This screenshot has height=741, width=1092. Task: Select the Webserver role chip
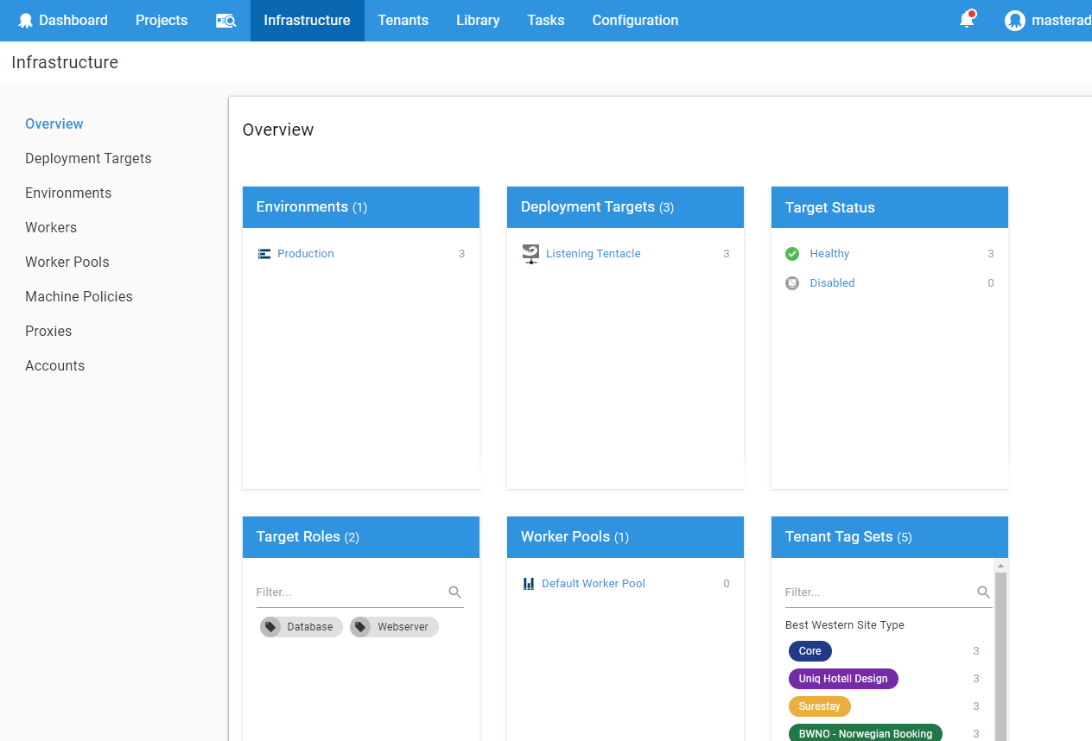point(395,627)
